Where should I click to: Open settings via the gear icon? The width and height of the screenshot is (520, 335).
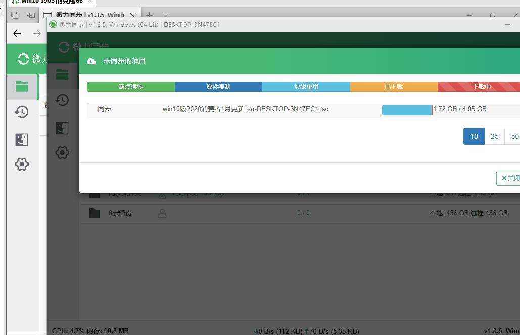tap(62, 152)
